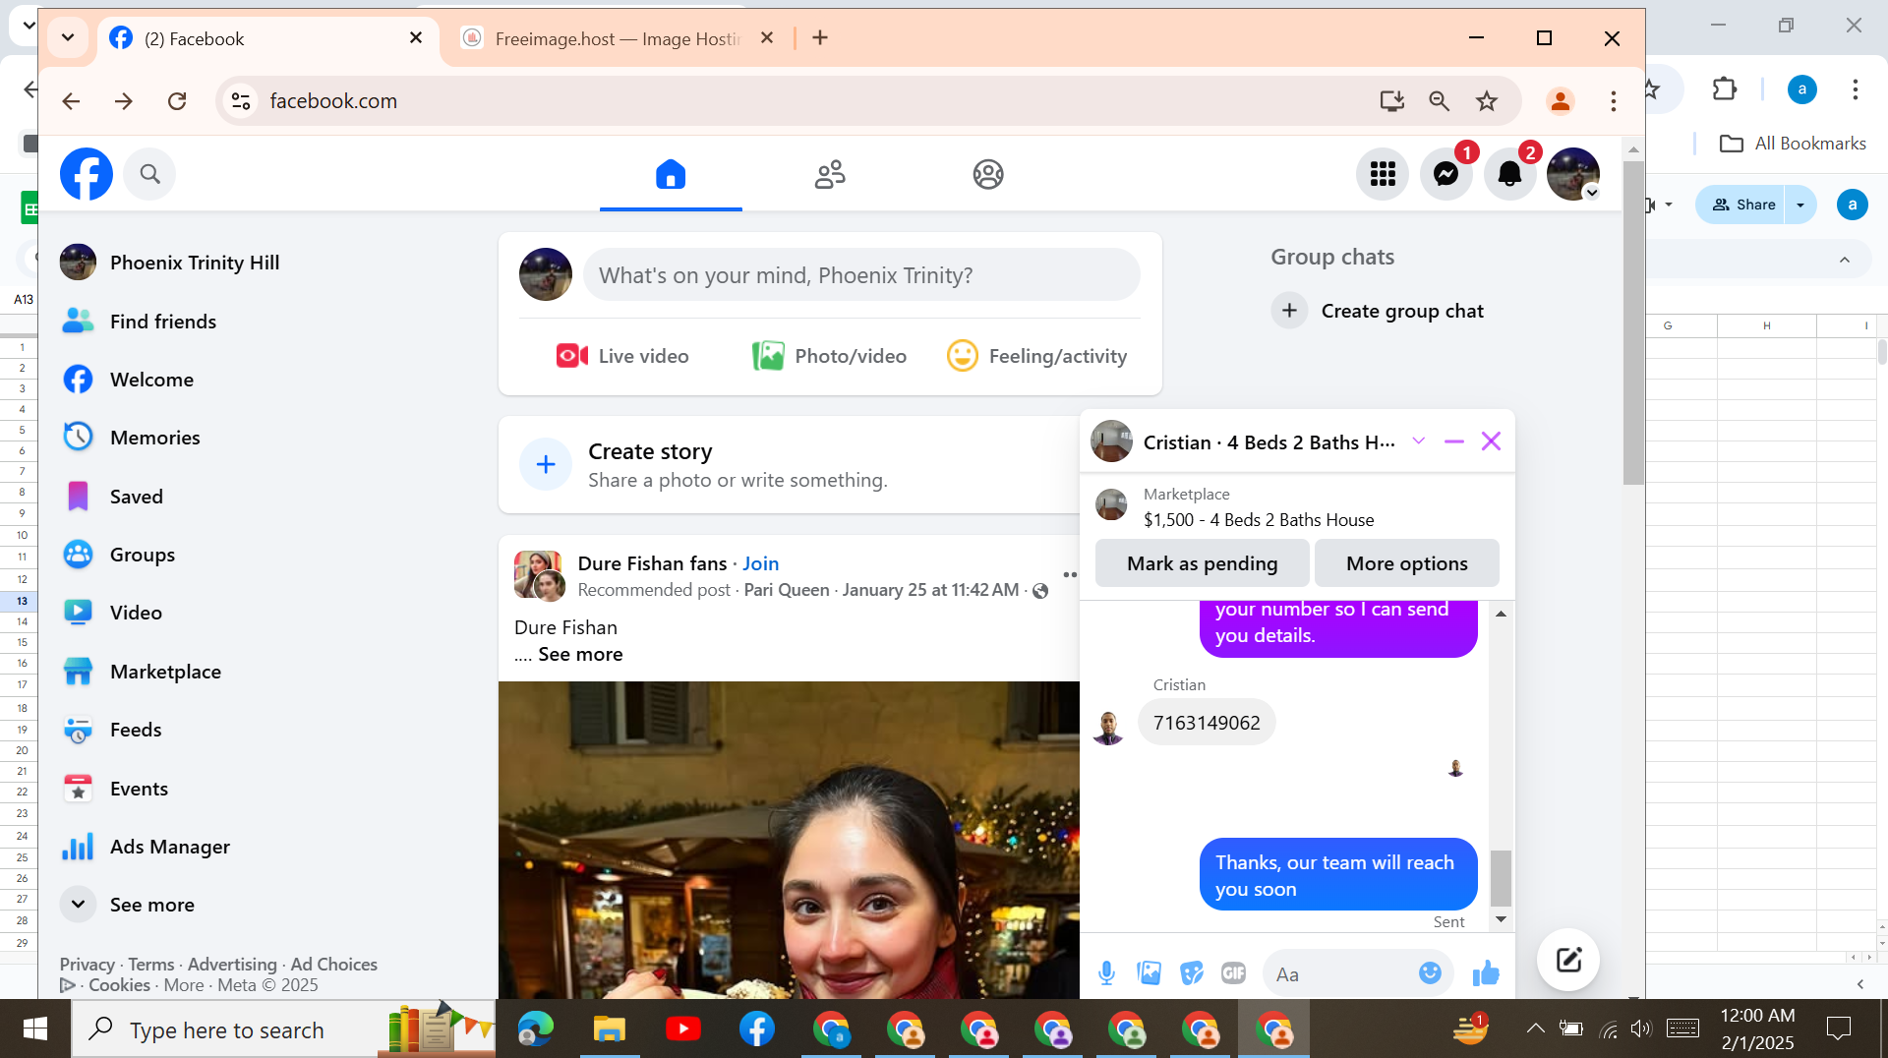View site information for facebook.com
This screenshot has height=1058, width=1888.
pos(241,100)
